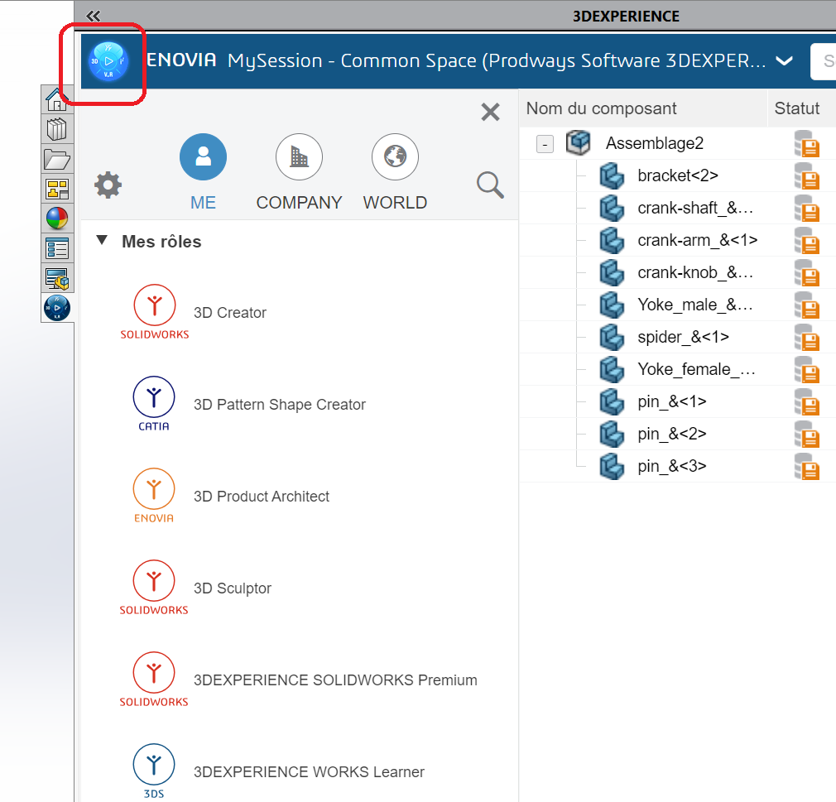Click the status save icon for Assemblage2
Image resolution: width=836 pixels, height=802 pixels.
tap(807, 143)
